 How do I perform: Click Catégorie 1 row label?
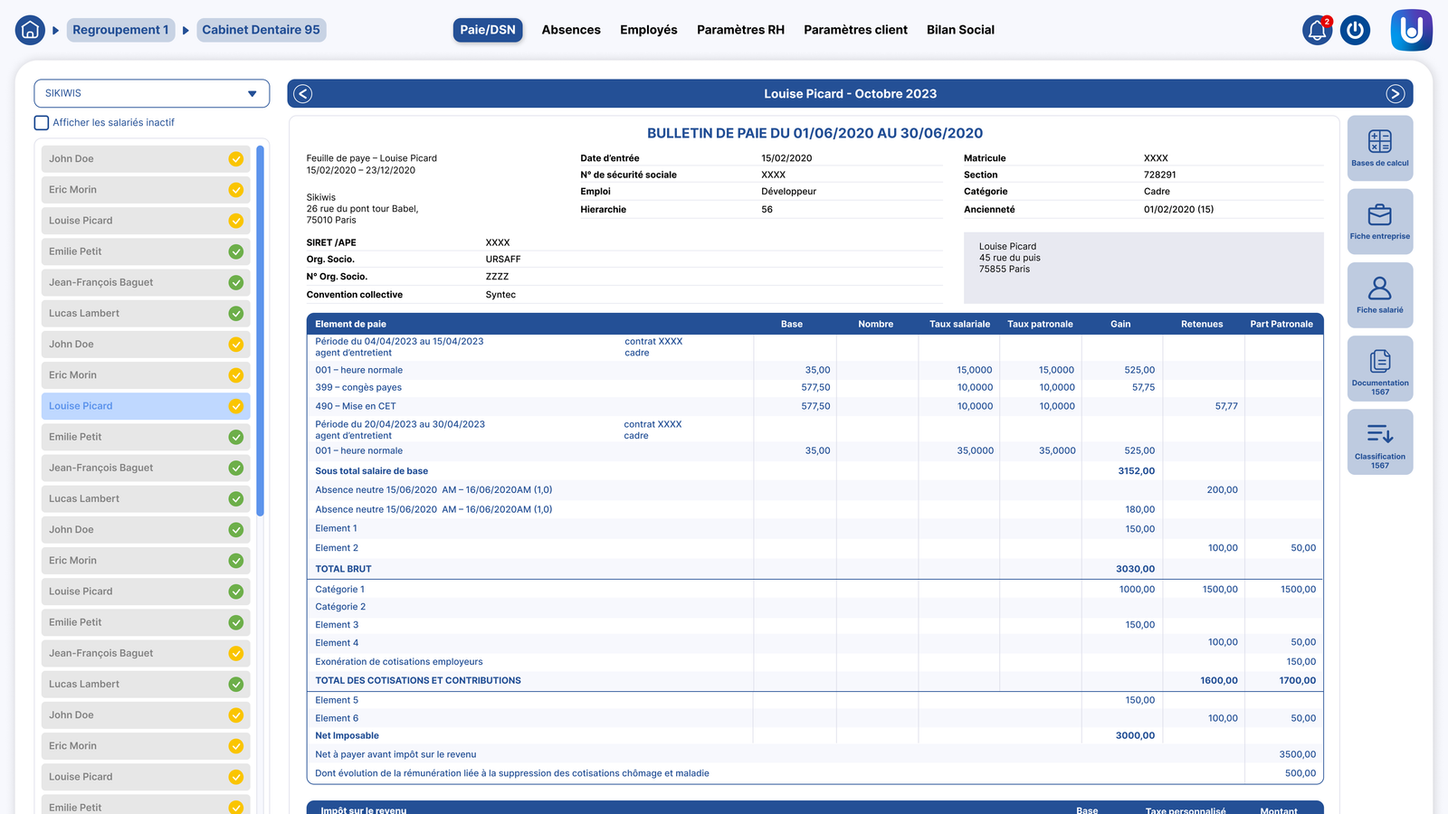(339, 590)
